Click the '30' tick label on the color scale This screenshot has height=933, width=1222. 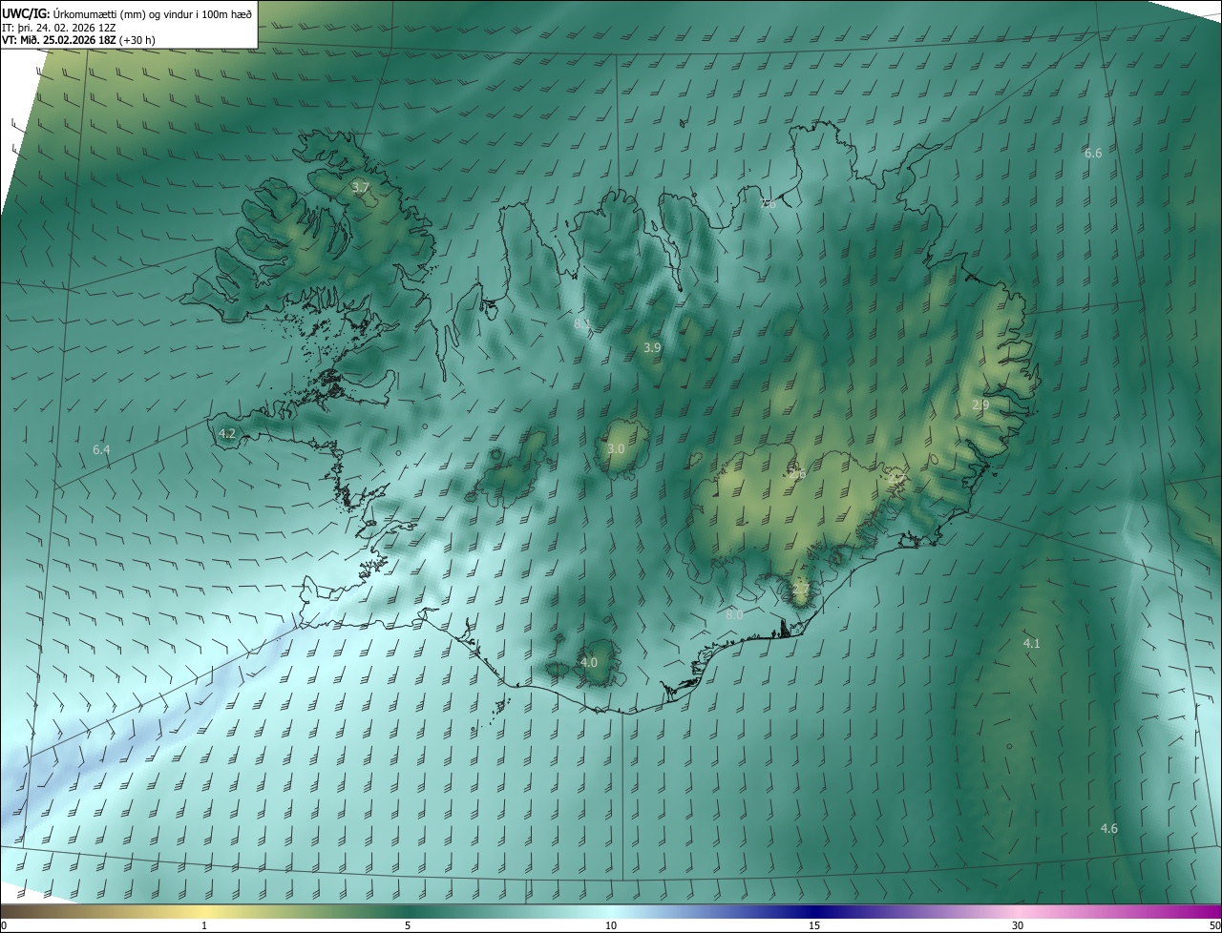[1018, 925]
